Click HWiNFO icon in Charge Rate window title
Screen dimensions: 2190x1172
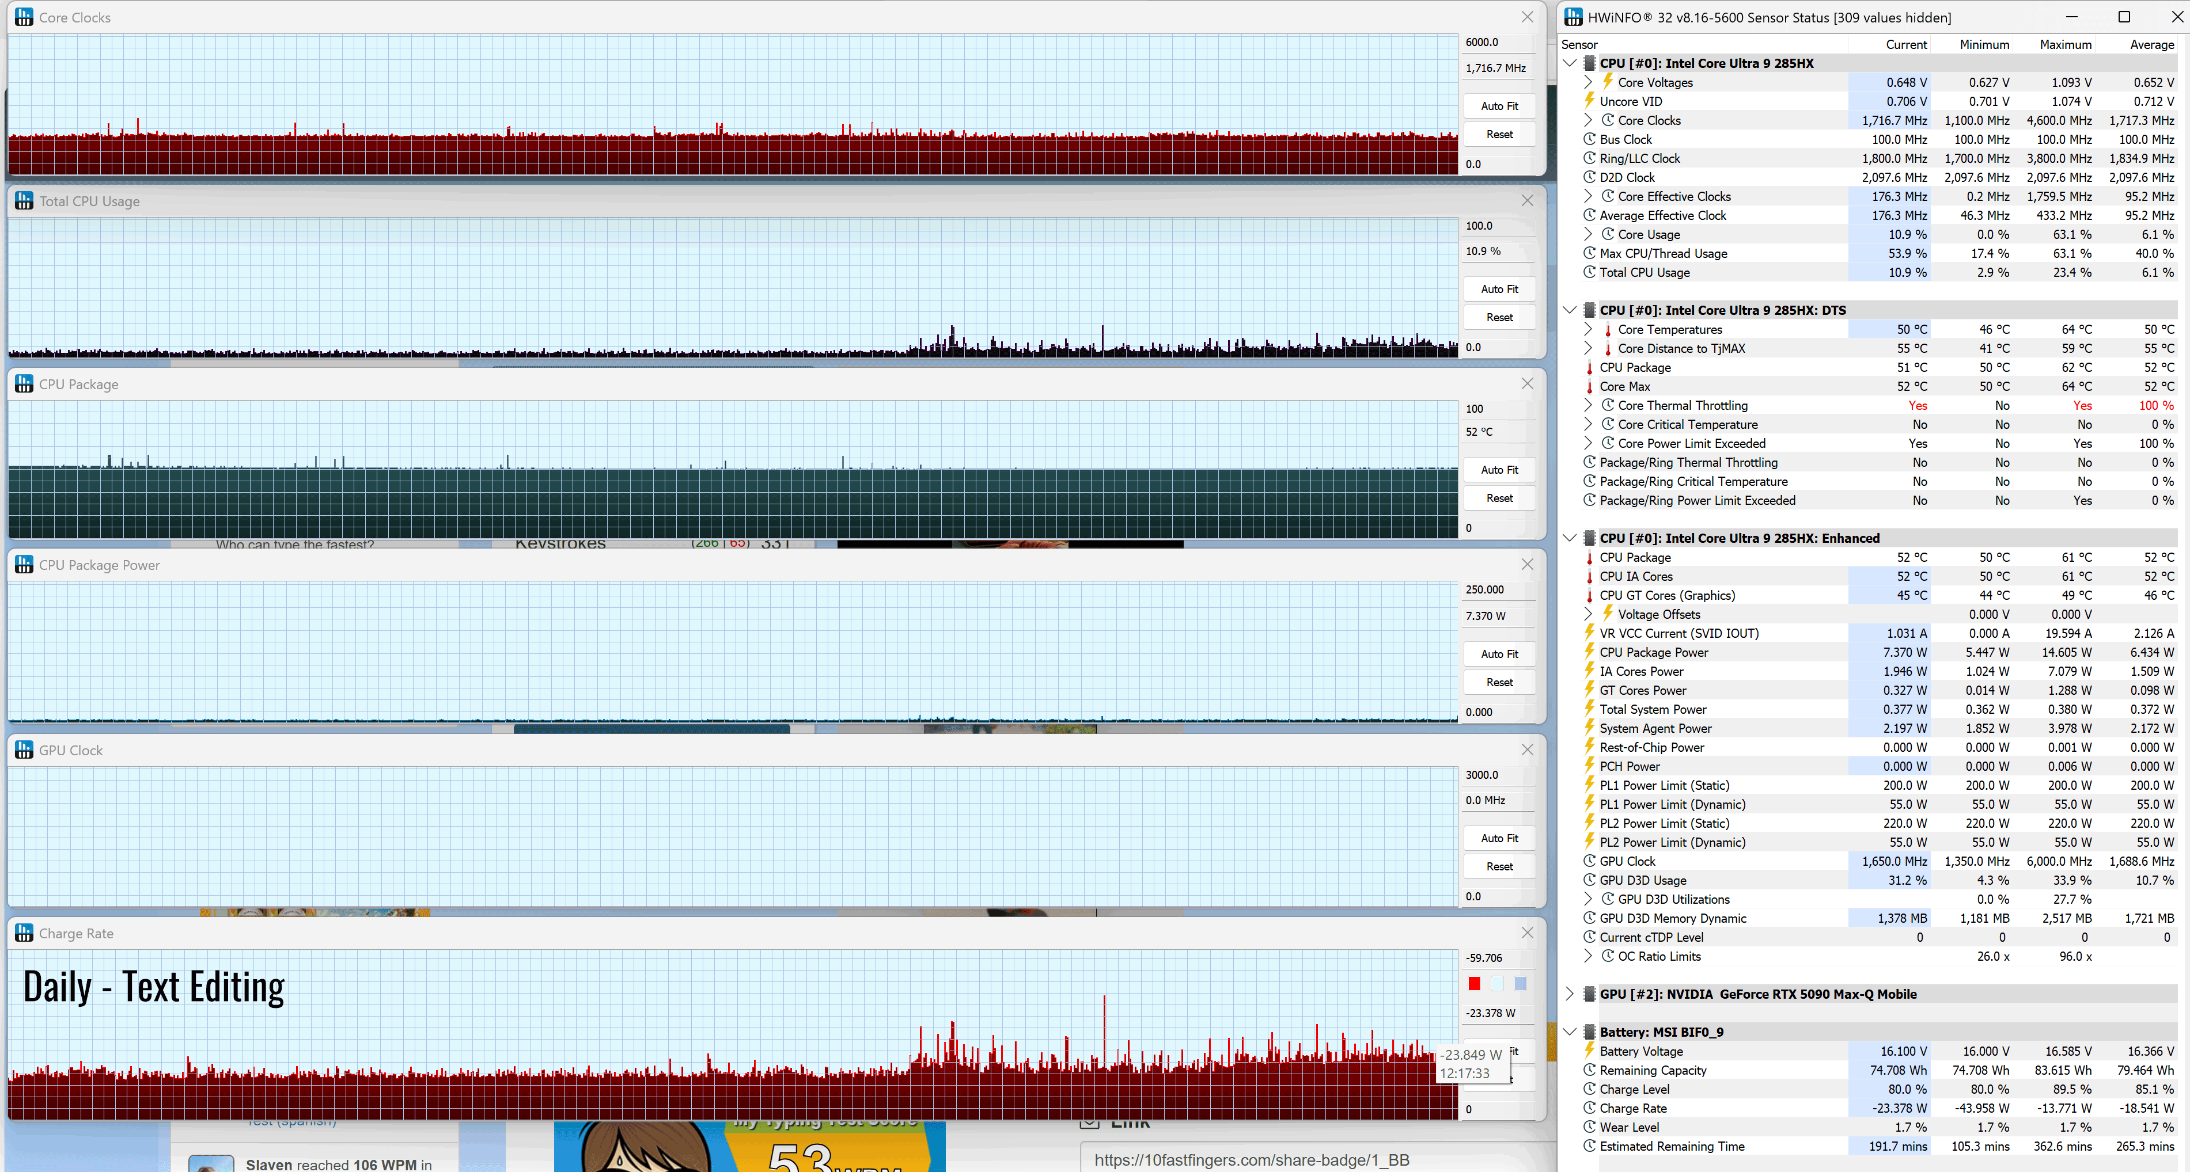tap(24, 933)
